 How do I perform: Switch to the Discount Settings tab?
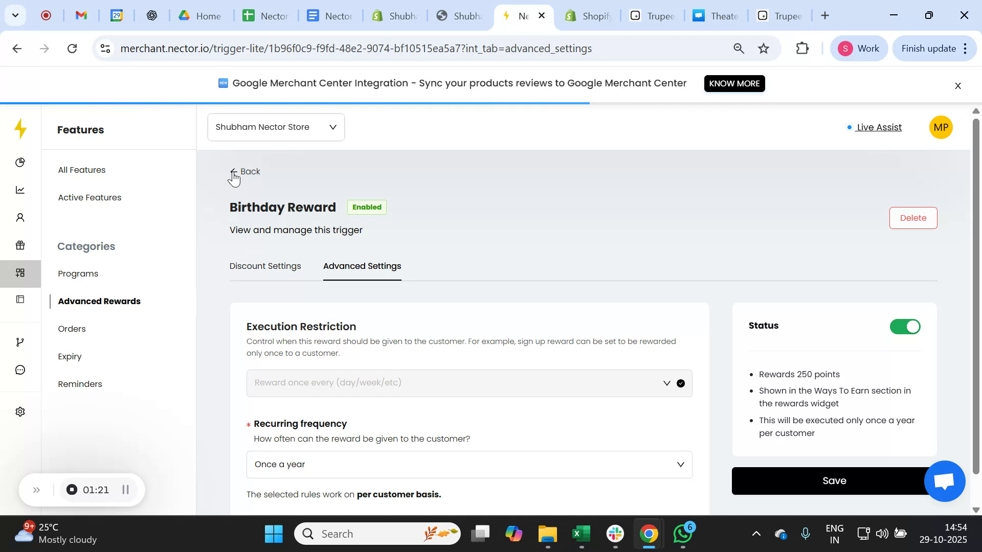pyautogui.click(x=265, y=266)
